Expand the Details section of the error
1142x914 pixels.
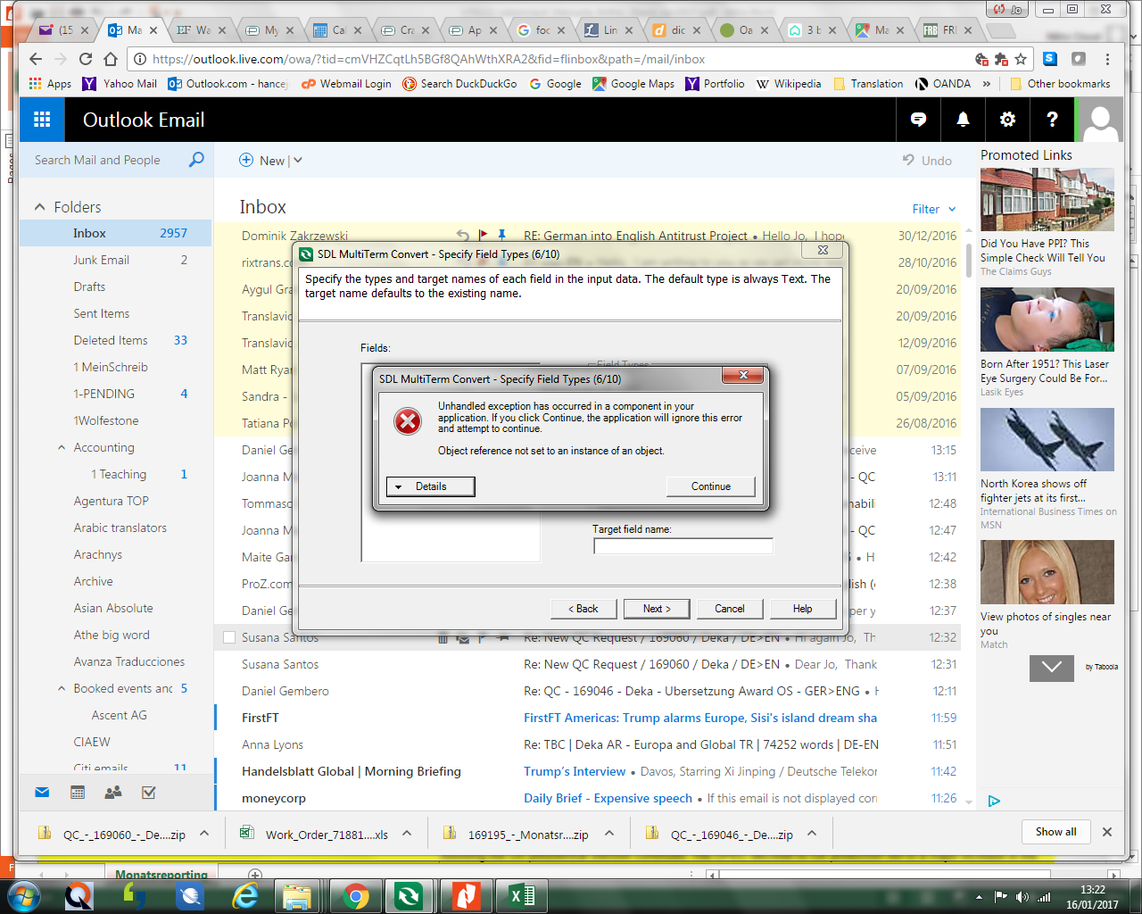click(x=430, y=486)
